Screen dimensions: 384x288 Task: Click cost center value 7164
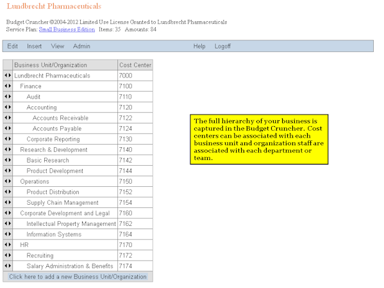coord(126,234)
